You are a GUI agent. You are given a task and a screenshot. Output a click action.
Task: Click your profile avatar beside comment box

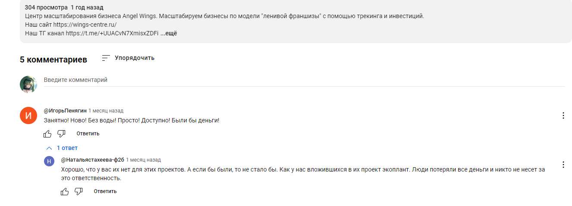pos(28,84)
